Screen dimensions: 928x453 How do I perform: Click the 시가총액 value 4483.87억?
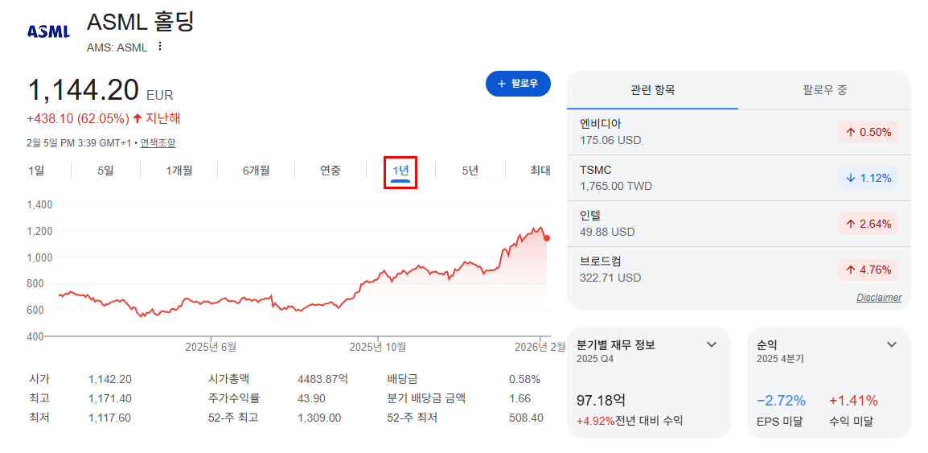tap(322, 379)
